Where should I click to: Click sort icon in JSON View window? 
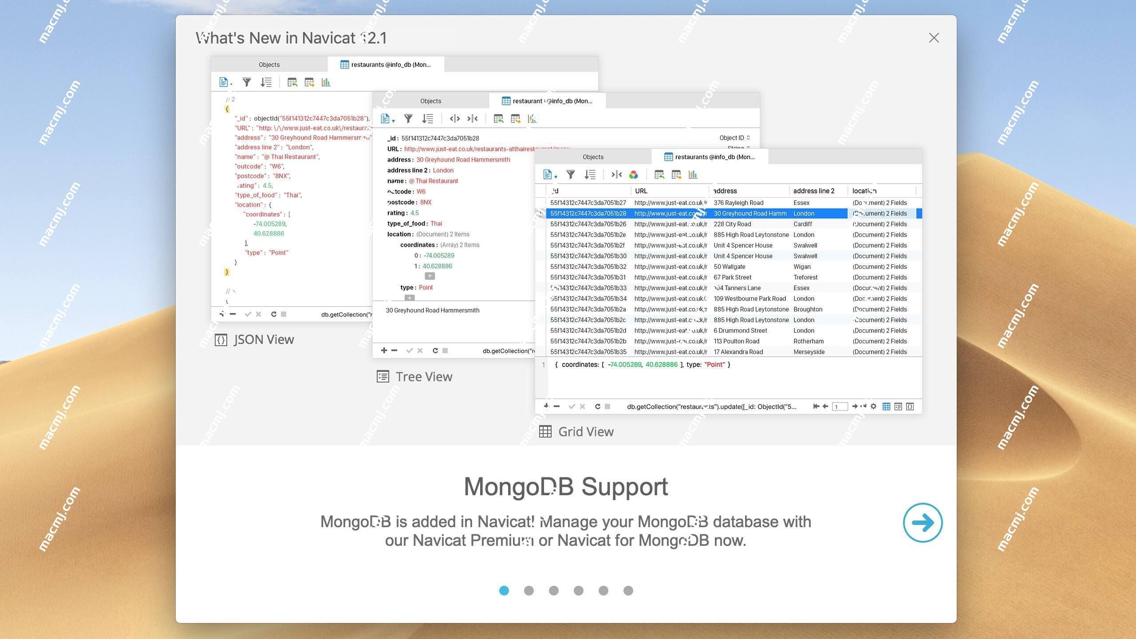[266, 82]
